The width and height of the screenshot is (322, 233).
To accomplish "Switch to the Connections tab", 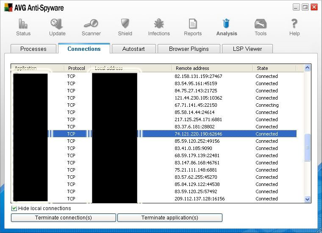I will point(84,49).
